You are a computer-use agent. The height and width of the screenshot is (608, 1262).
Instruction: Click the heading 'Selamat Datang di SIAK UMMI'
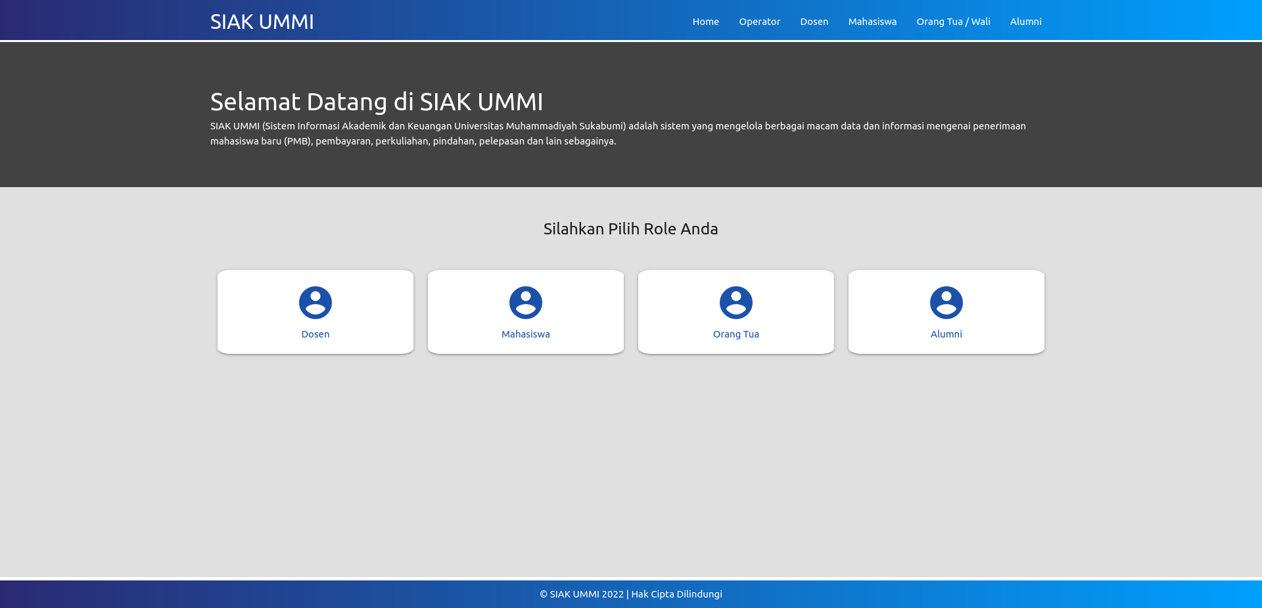377,102
